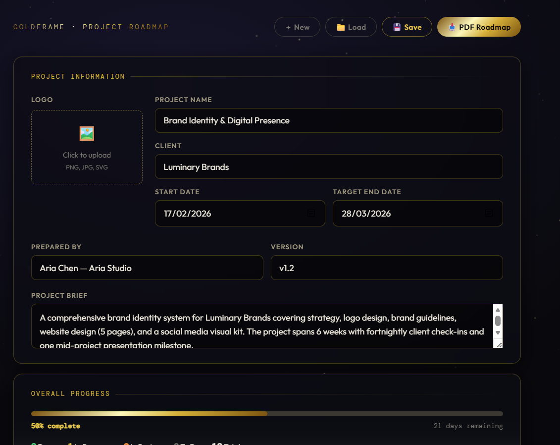The width and height of the screenshot is (560, 445).
Task: Edit the Prepared By field for Aria Chen
Action: pos(147,268)
